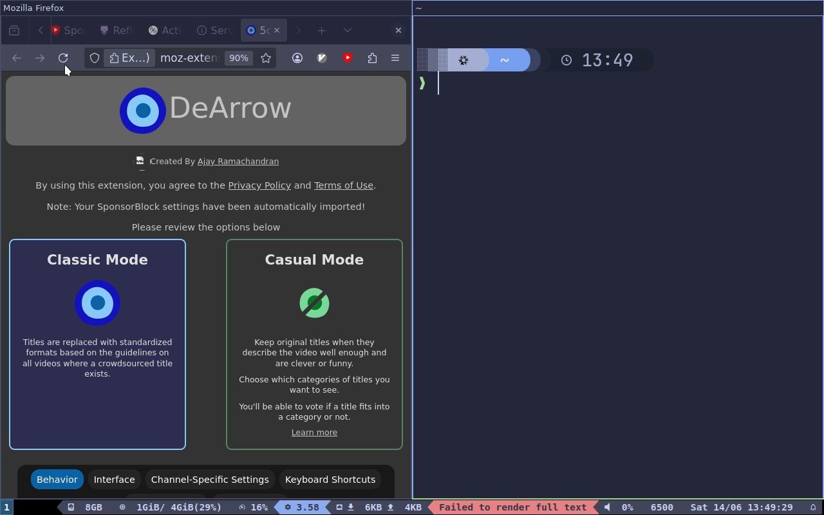Open the Interface settings tab
824x515 pixels.
(114, 480)
